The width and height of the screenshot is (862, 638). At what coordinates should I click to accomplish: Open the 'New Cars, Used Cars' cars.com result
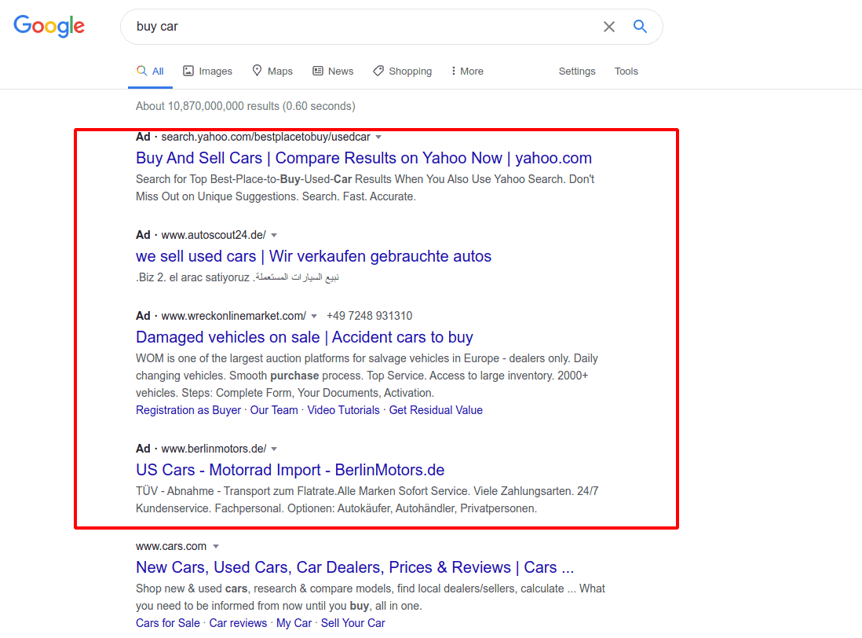[x=355, y=567]
